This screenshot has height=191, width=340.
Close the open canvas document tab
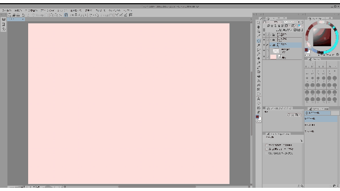[x=23, y=19]
